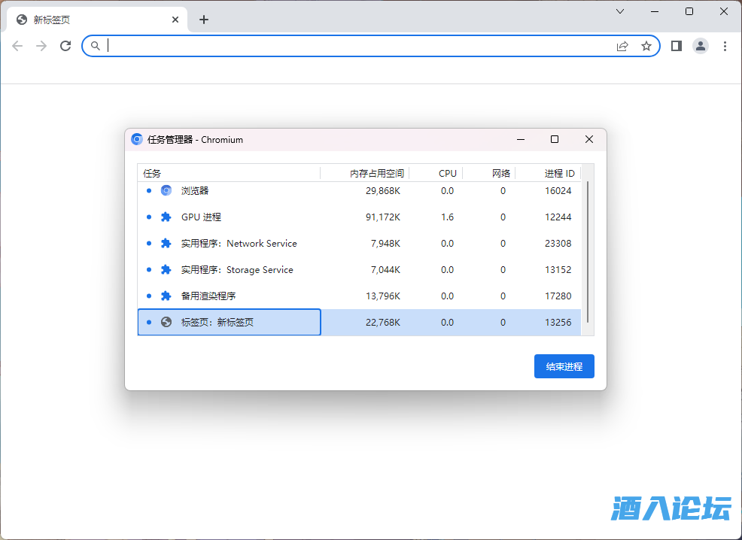742x540 pixels.
Task: Click the GPU process puzzle icon
Action: coord(166,217)
